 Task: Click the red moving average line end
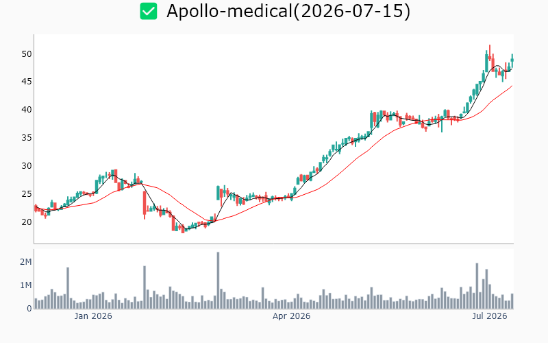[512, 86]
